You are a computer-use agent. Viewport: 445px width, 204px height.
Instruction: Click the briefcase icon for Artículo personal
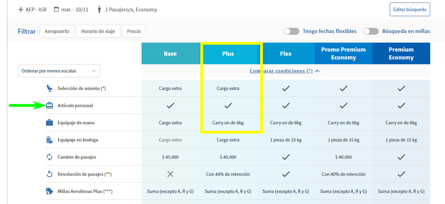pyautogui.click(x=50, y=105)
